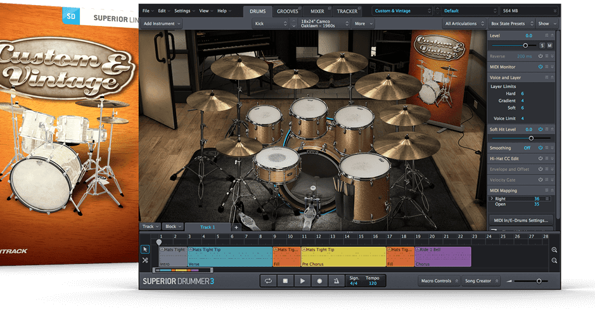Mute the kick with M button
The image size is (595, 312).
(x=549, y=46)
